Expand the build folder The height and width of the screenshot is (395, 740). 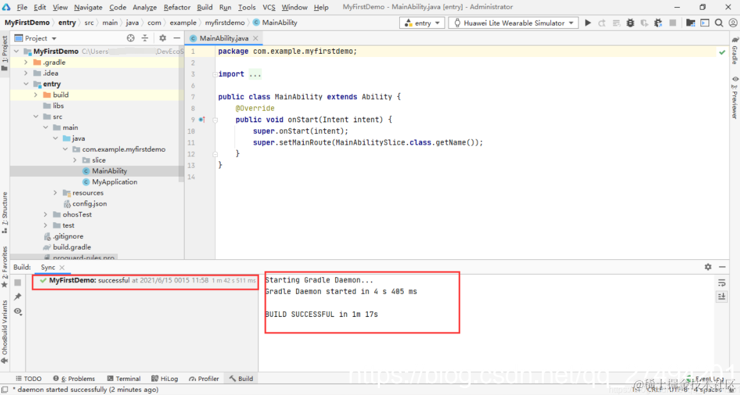click(36, 95)
